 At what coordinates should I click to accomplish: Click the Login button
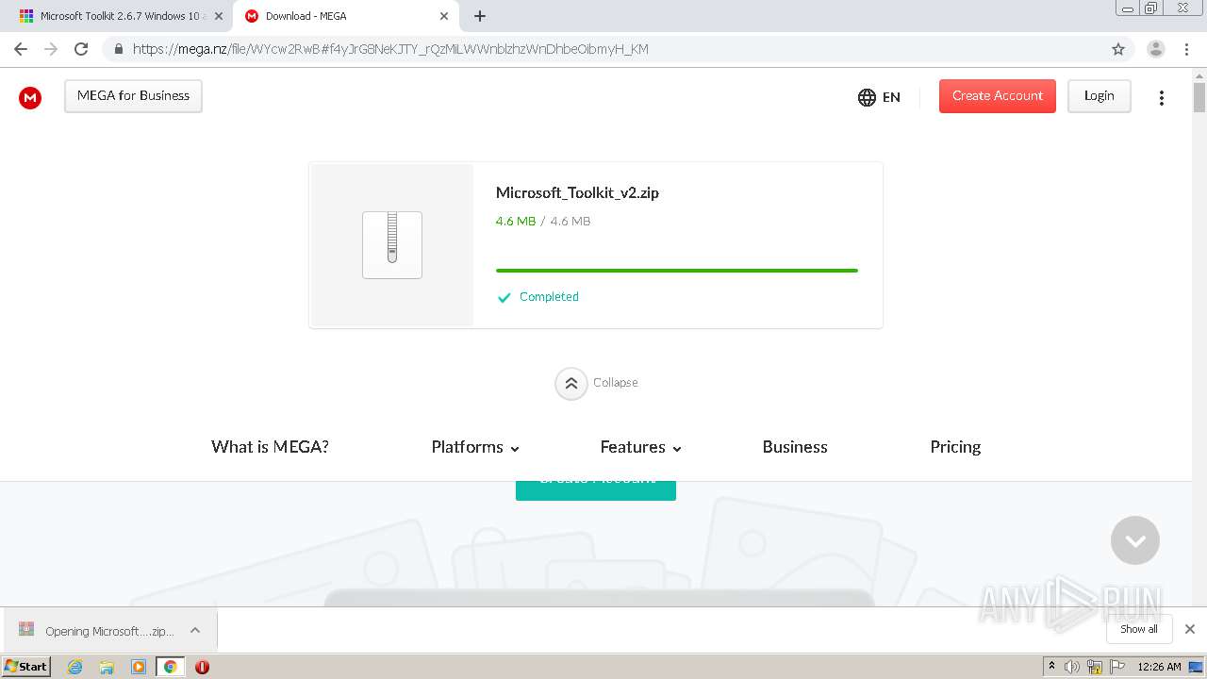[1099, 96]
